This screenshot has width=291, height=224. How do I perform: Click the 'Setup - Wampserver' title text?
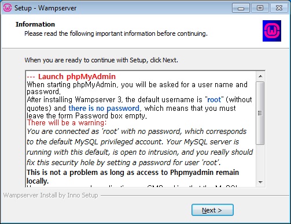(x=46, y=8)
